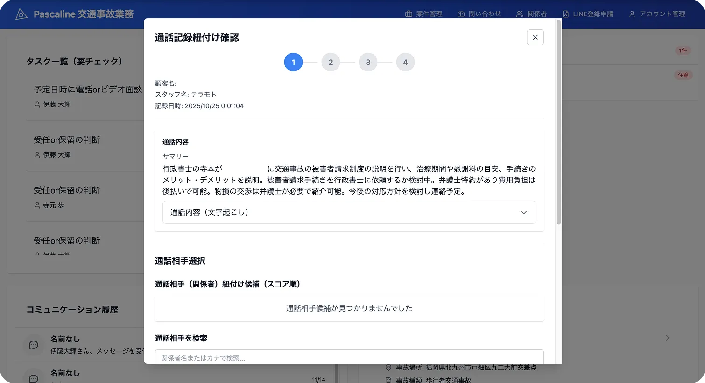Click the person icon beside 伊藤 大輝
This screenshot has width=705, height=383.
37,104
